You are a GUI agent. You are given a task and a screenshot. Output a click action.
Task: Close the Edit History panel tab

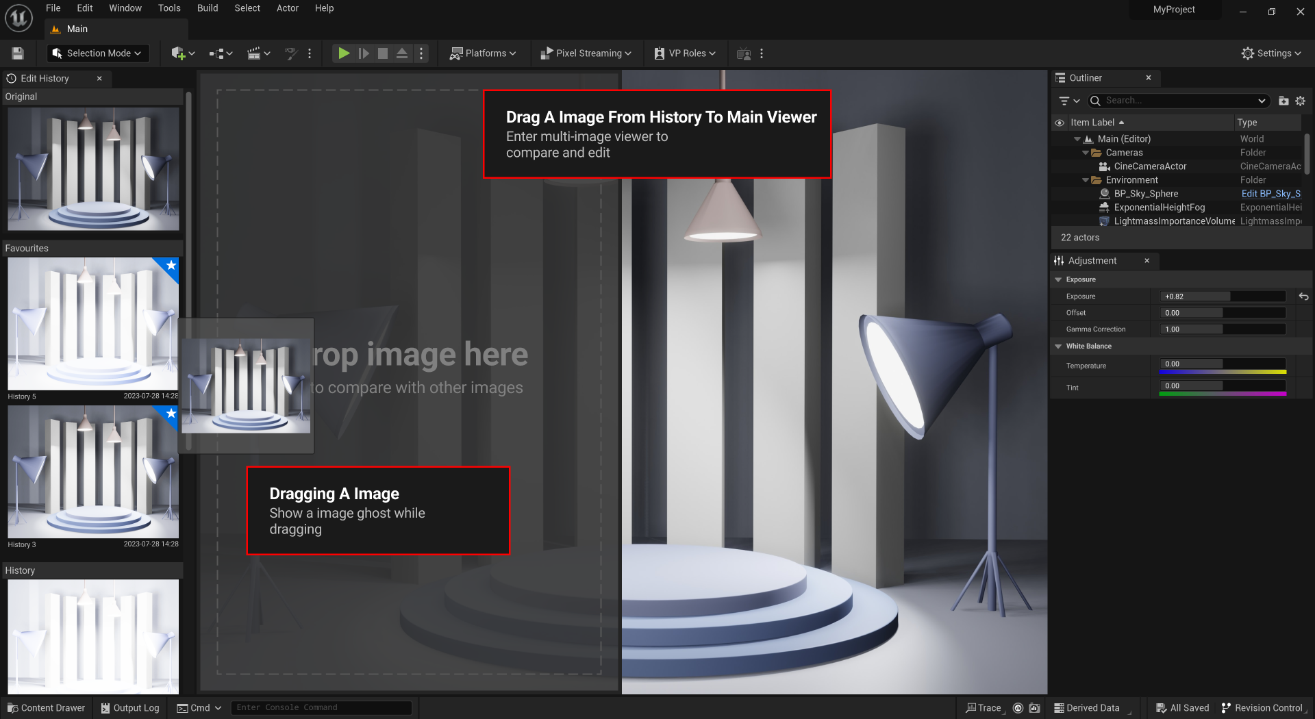click(x=99, y=78)
